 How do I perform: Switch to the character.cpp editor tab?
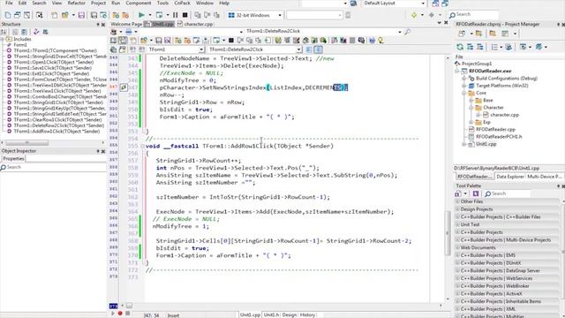click(195, 24)
